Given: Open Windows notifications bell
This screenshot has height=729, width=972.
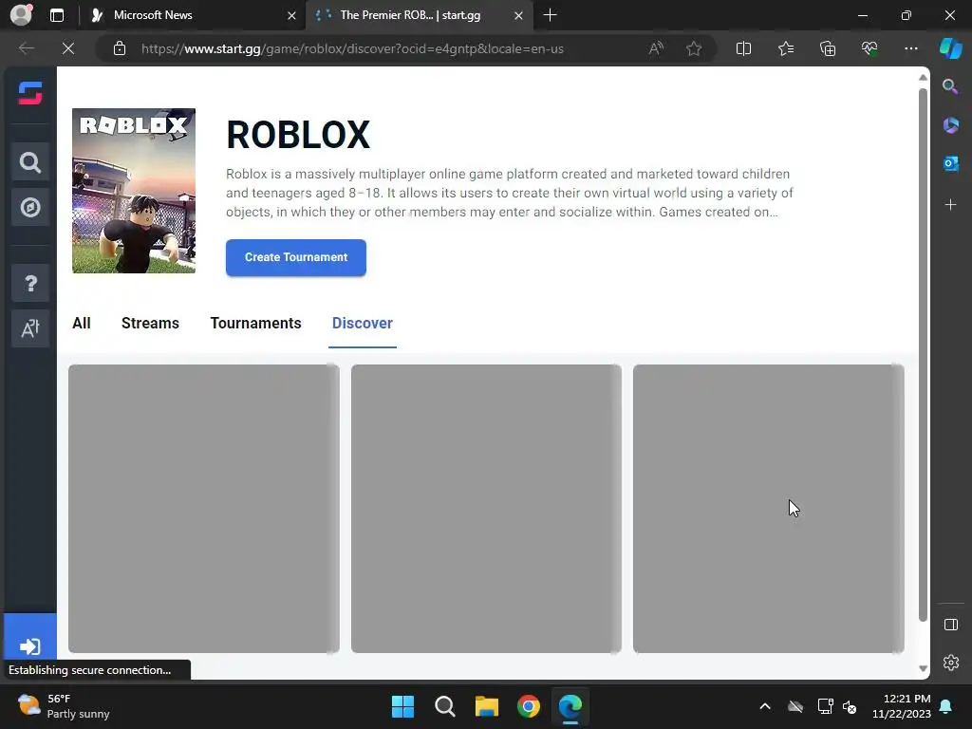Looking at the screenshot, I should pos(946,706).
